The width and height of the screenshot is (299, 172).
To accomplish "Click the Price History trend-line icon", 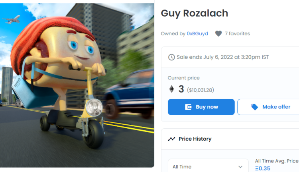I will [171, 139].
